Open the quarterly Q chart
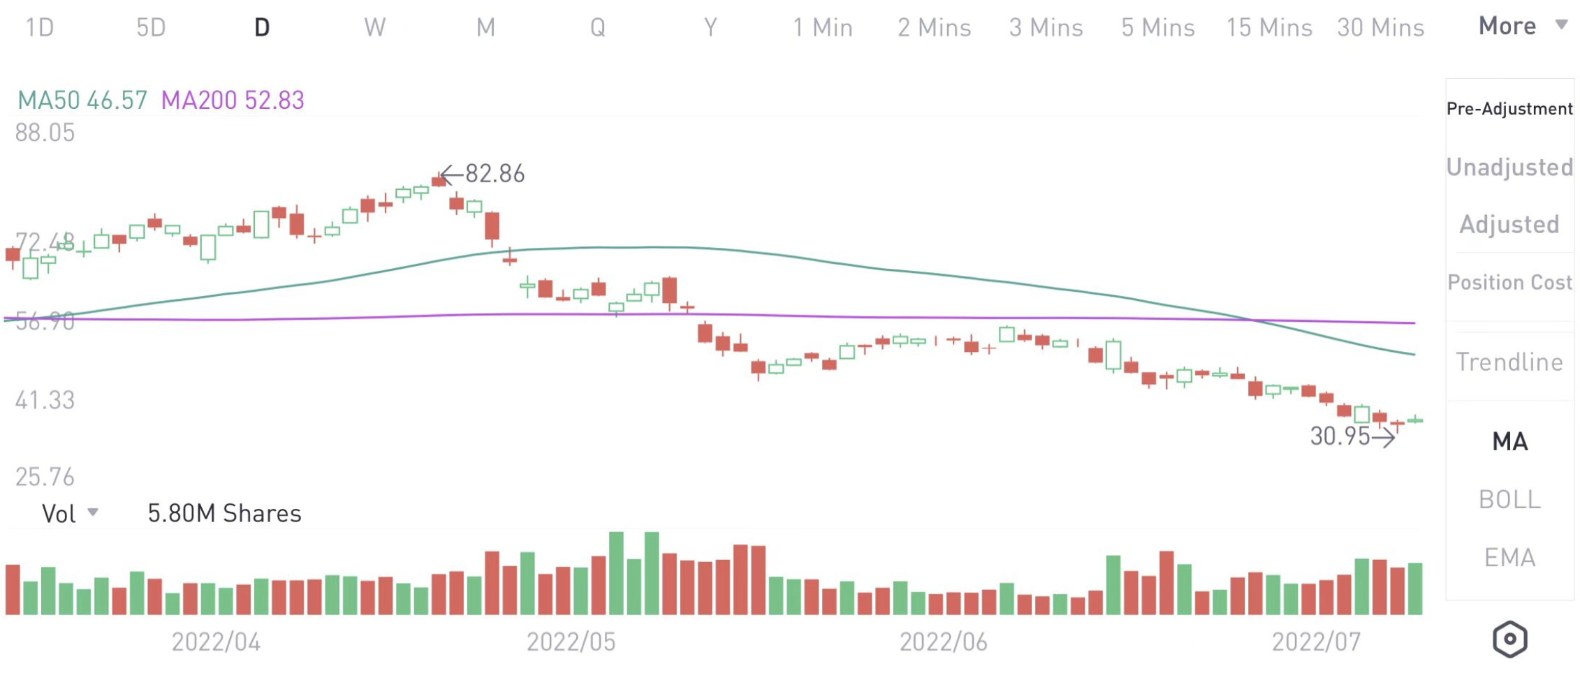Screen dimensions: 1580x673 tap(597, 28)
